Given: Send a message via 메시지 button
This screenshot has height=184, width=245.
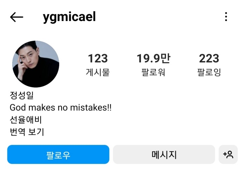Looking at the screenshot, I should point(164,154).
